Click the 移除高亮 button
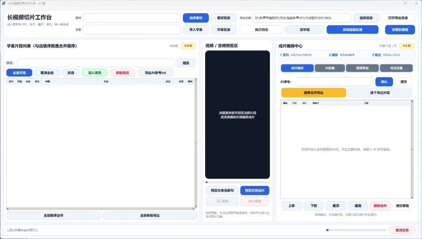422x239 pixels. (x=122, y=73)
